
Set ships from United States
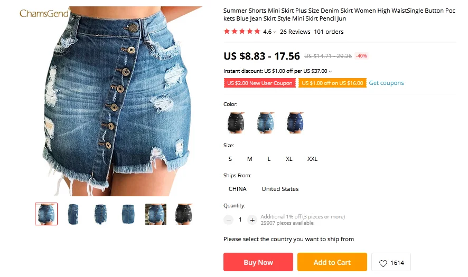[280, 189]
